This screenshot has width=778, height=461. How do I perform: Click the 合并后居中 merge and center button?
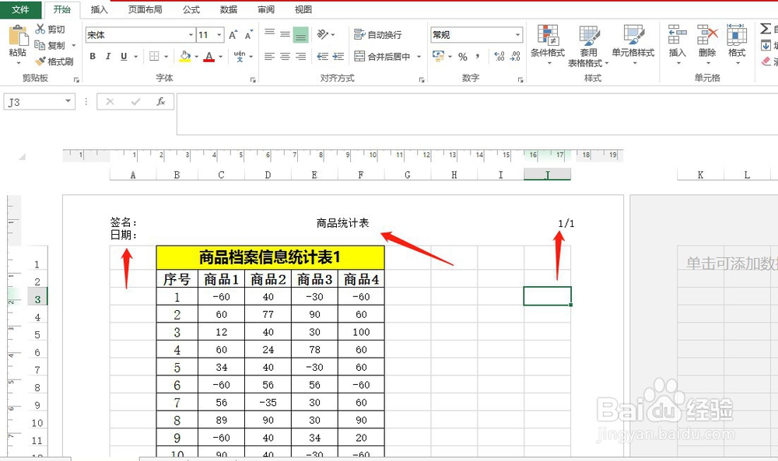(382, 57)
